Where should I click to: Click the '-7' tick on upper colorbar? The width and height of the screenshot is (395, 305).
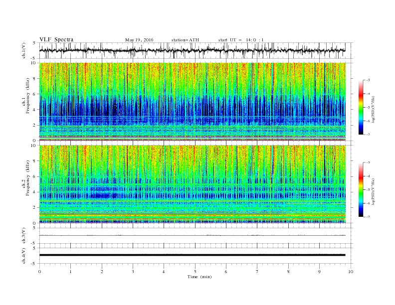(368, 135)
